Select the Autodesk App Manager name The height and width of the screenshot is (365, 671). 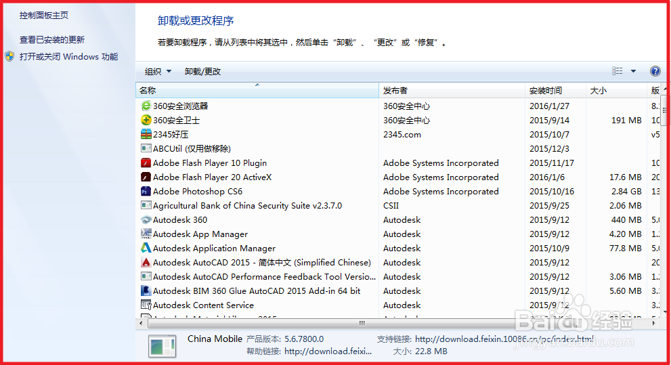coord(200,234)
